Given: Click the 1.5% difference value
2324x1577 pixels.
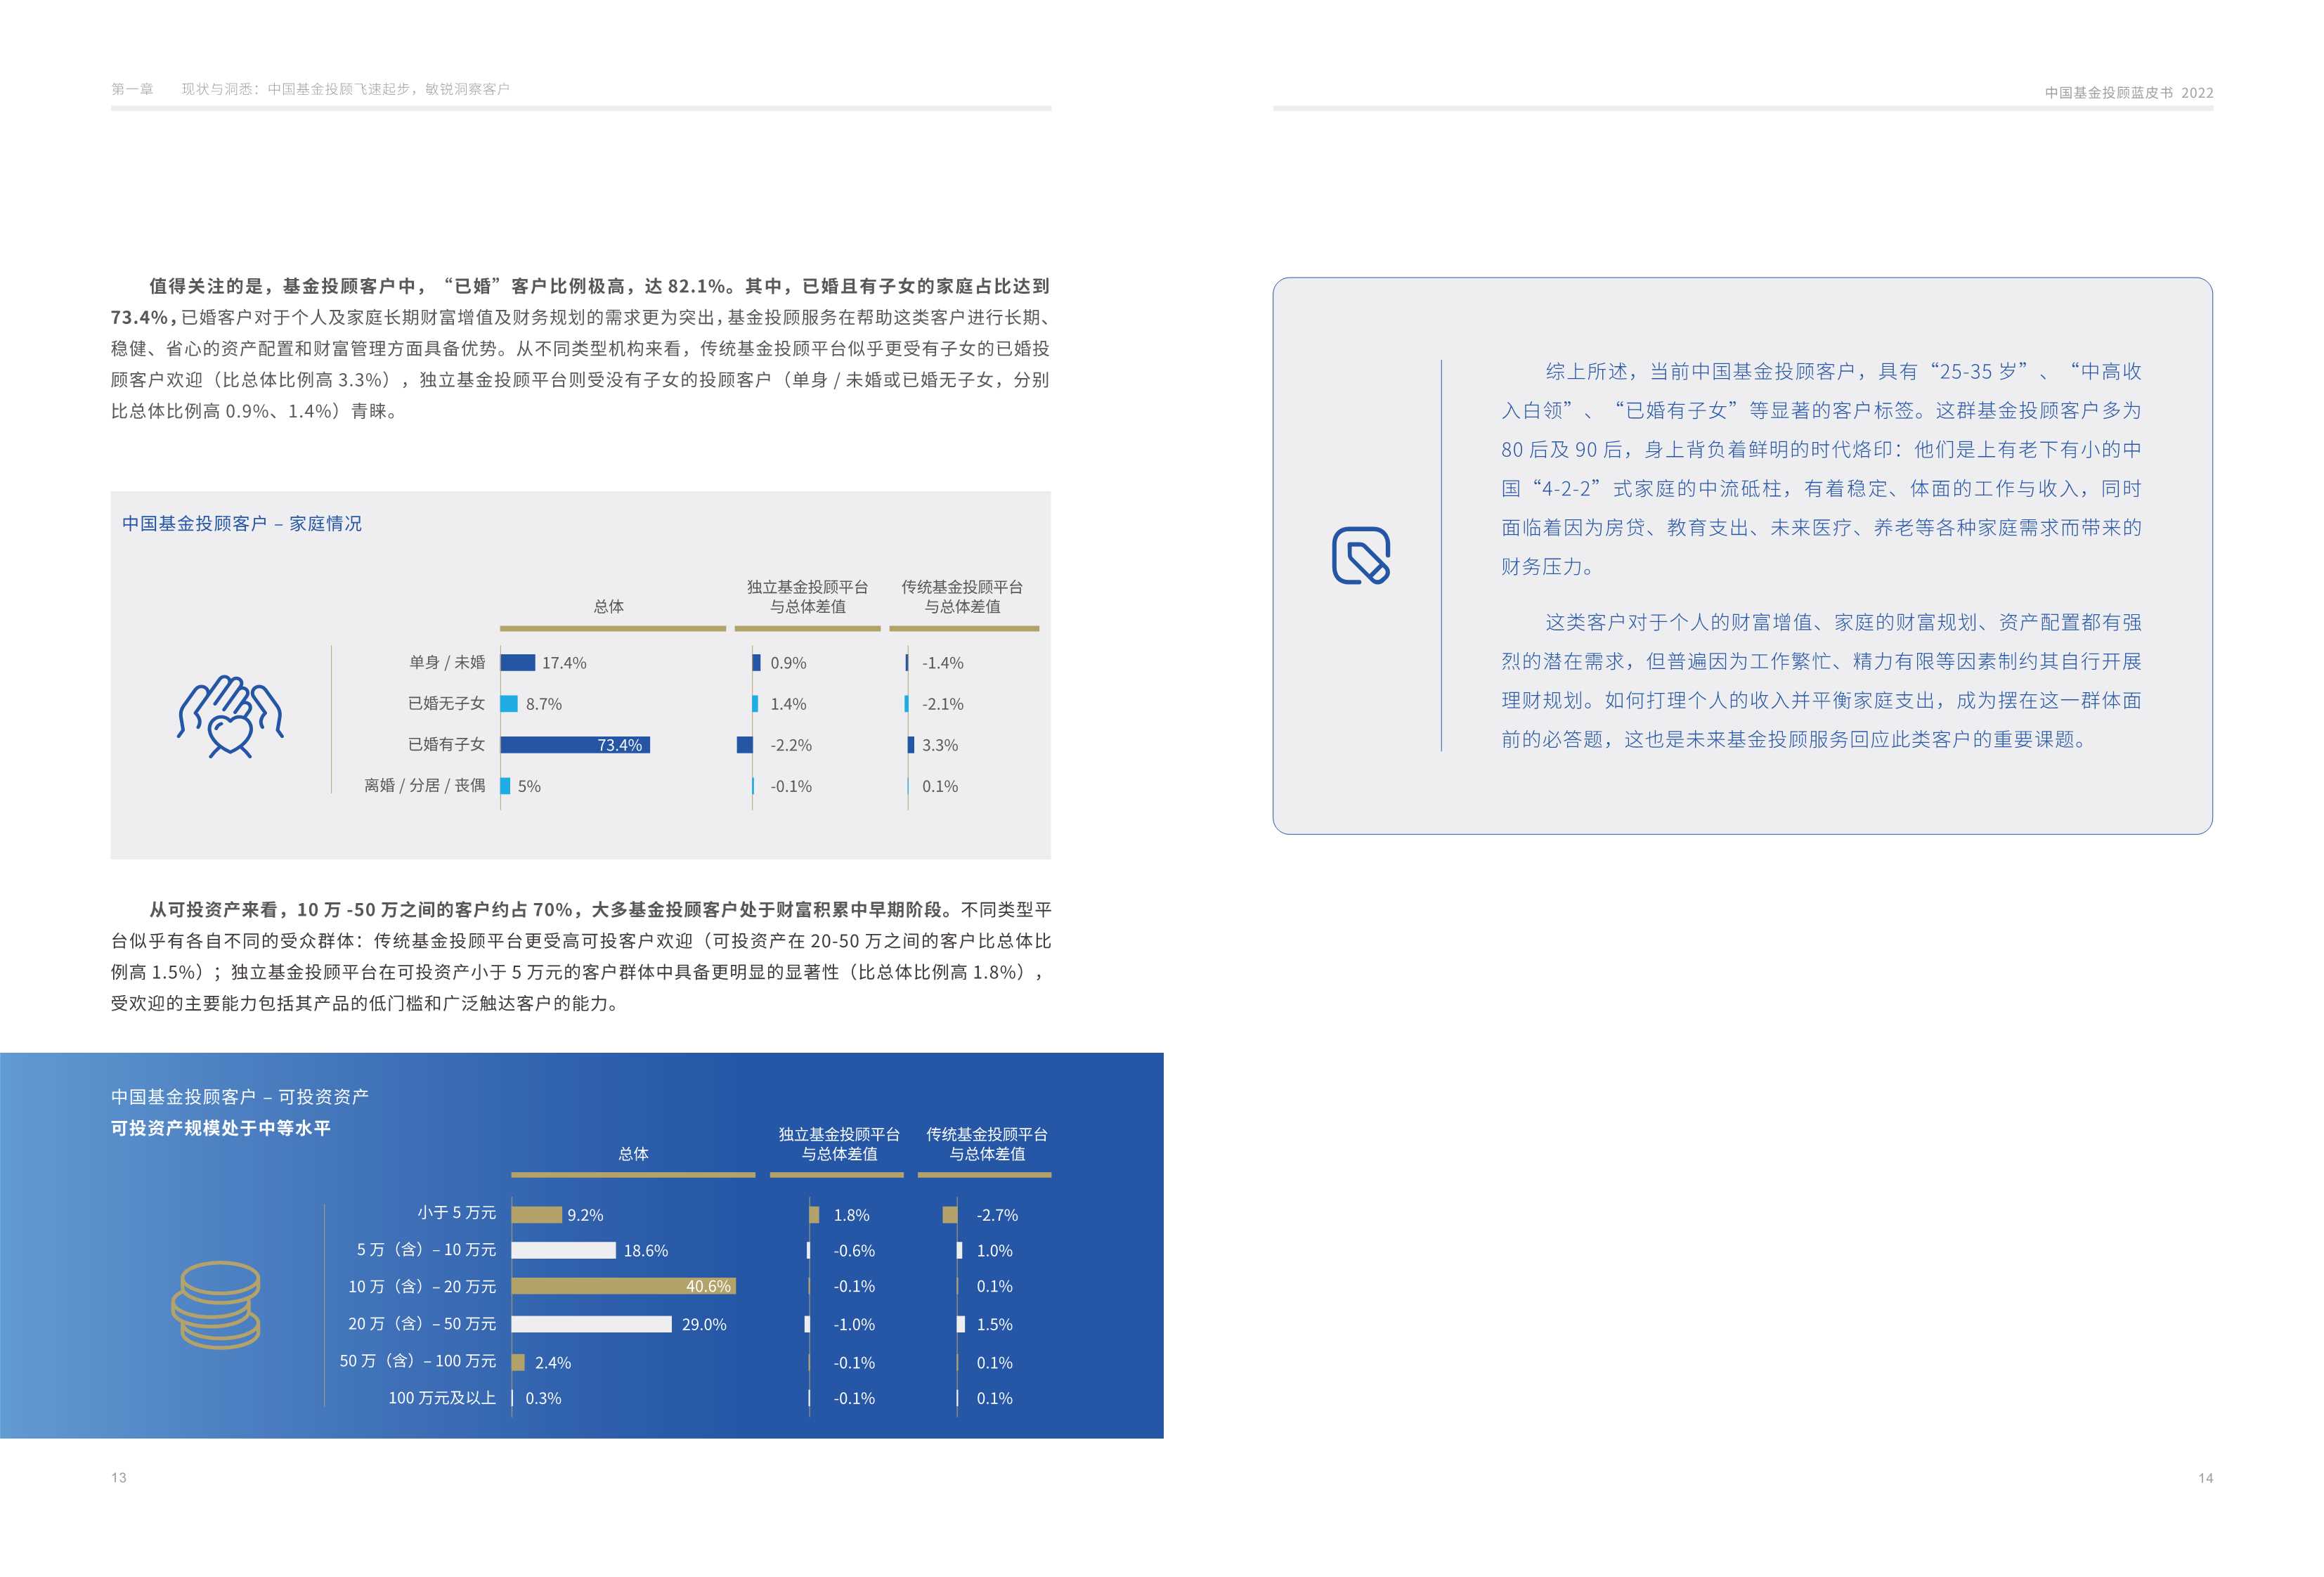Looking at the screenshot, I should click(995, 1324).
